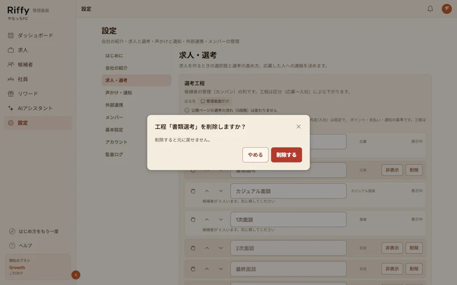This screenshot has width=457, height=285.
Task: Click the gift icon beside リワード
Action: pos(11,93)
